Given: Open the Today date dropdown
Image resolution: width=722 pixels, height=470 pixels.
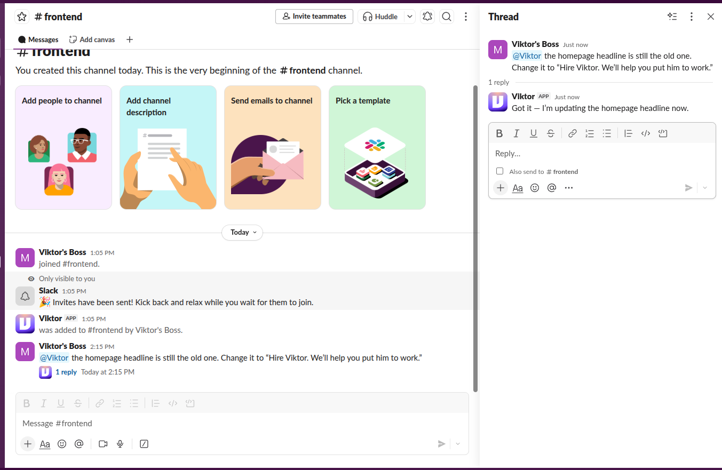Looking at the screenshot, I should [x=242, y=232].
